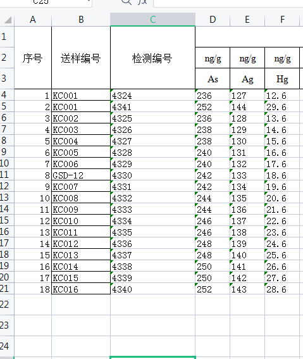Select column C header

(x=152, y=20)
